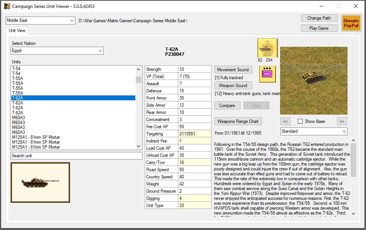
Task: Expand the Select Nation dropdown showing Egypt
Action: click(x=57, y=51)
